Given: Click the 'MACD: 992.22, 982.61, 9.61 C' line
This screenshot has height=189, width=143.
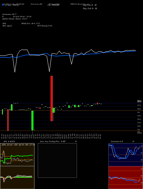Looking at the screenshot, I should (x=15, y=19).
